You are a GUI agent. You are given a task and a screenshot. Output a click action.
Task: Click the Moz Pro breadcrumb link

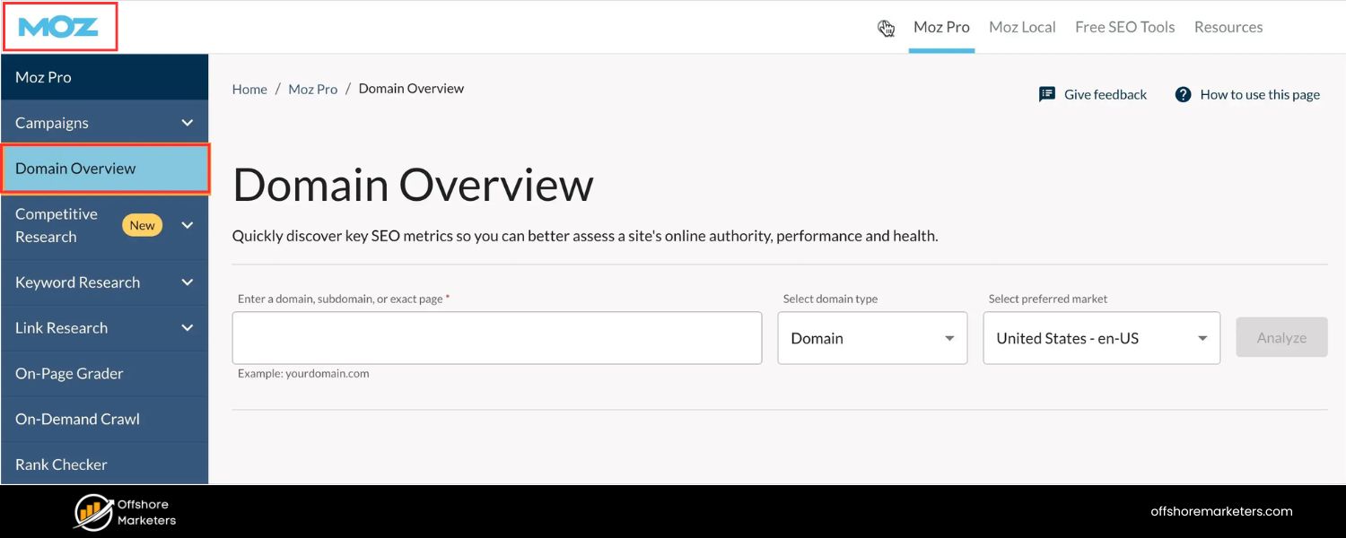click(x=312, y=89)
